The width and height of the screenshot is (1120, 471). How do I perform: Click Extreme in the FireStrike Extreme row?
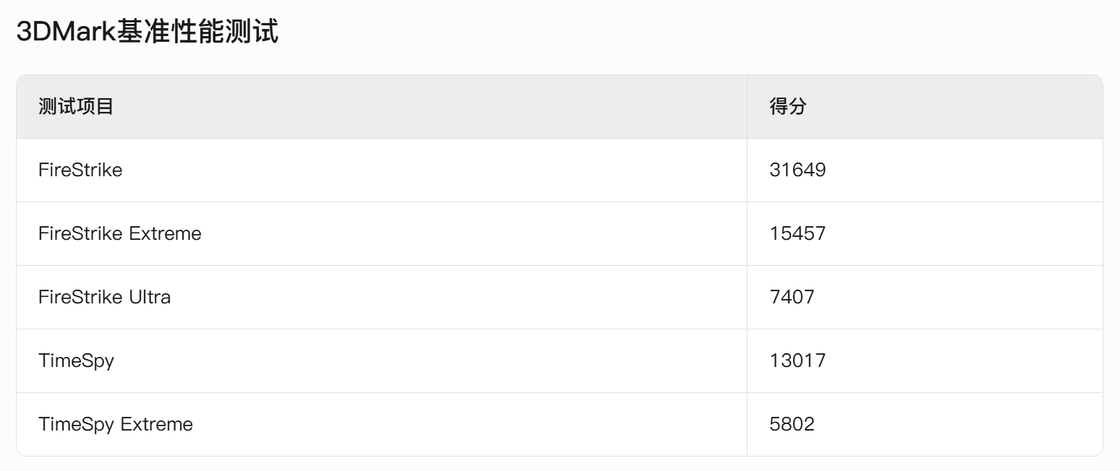(x=166, y=233)
